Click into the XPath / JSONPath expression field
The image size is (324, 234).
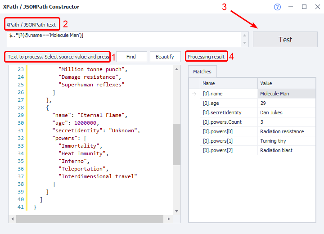[x=124, y=39]
